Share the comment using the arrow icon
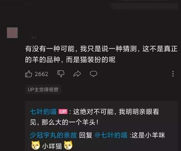This screenshot has height=151, width=181. (x=77, y=74)
